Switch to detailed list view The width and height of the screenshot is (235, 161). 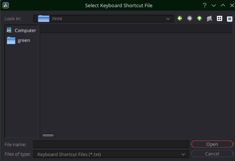(229, 19)
